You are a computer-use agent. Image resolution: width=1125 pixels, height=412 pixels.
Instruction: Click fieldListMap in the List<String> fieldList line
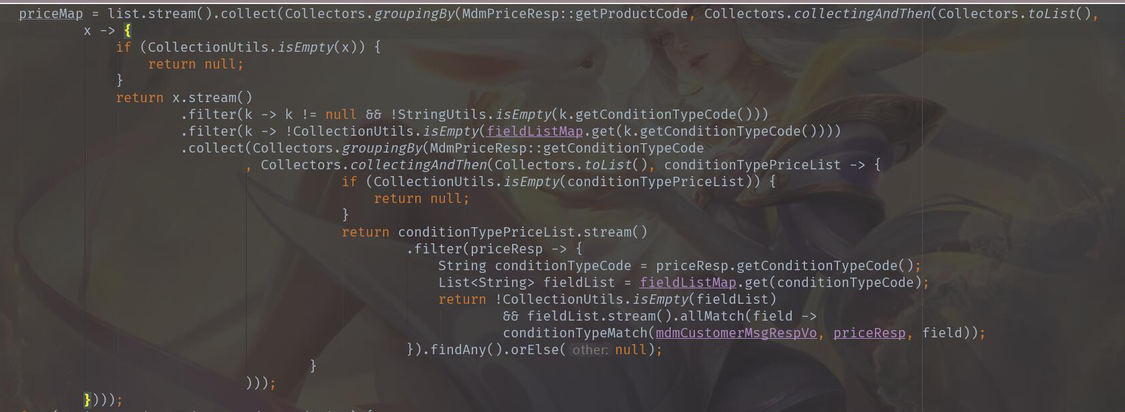click(x=688, y=282)
